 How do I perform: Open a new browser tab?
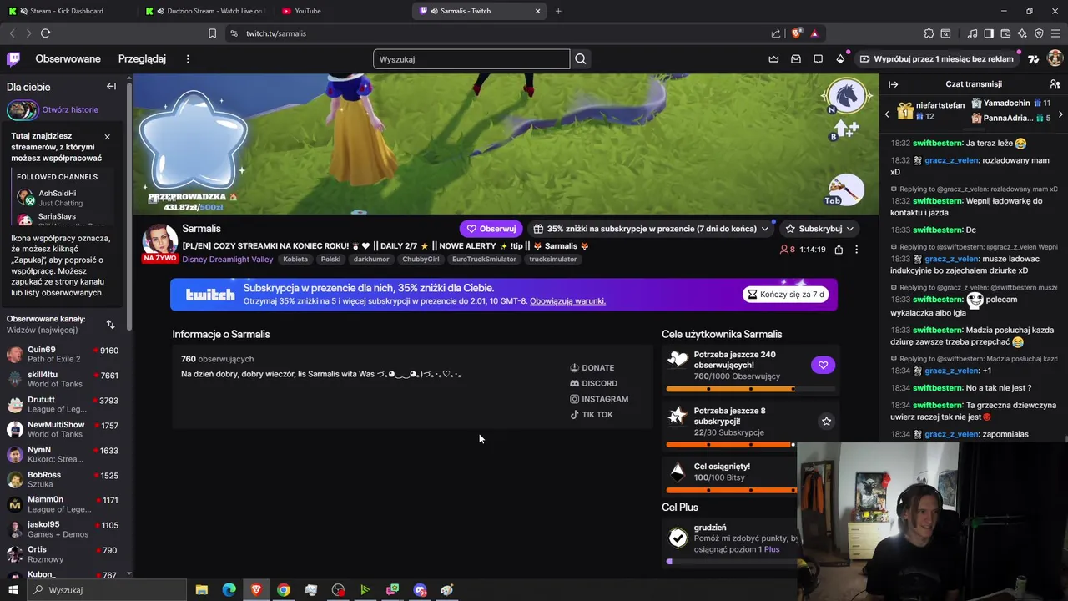tap(558, 11)
